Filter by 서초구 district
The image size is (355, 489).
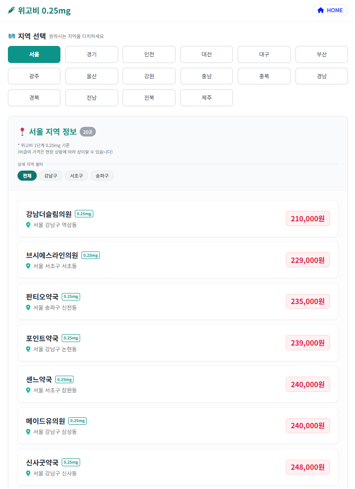(76, 176)
